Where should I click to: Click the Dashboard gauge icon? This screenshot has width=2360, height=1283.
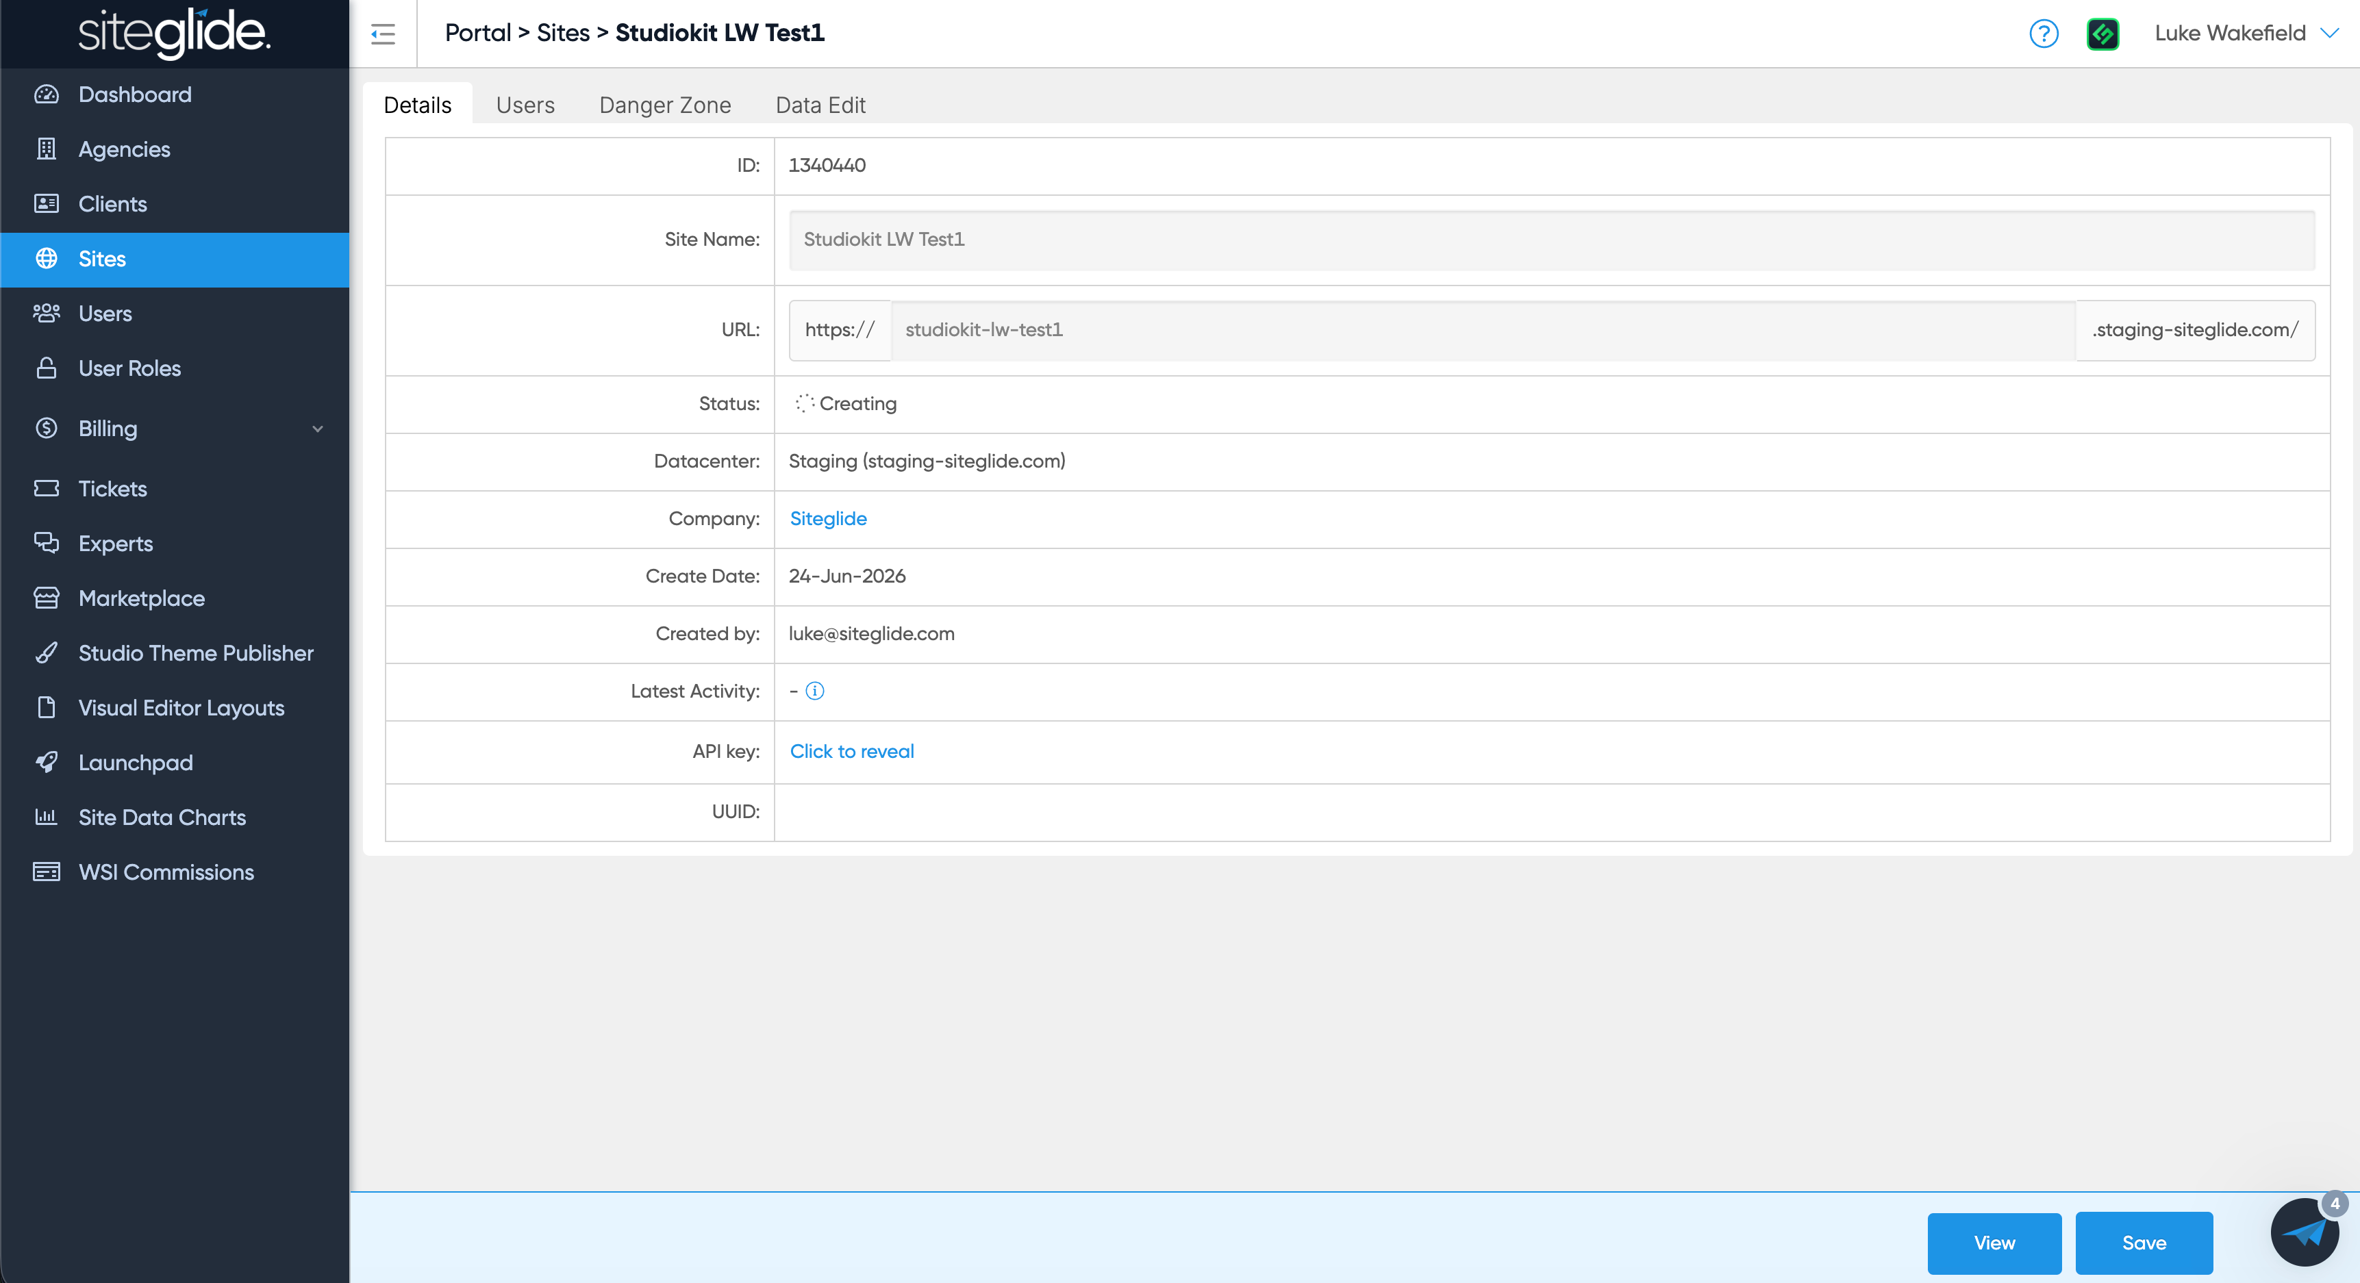[x=47, y=94]
